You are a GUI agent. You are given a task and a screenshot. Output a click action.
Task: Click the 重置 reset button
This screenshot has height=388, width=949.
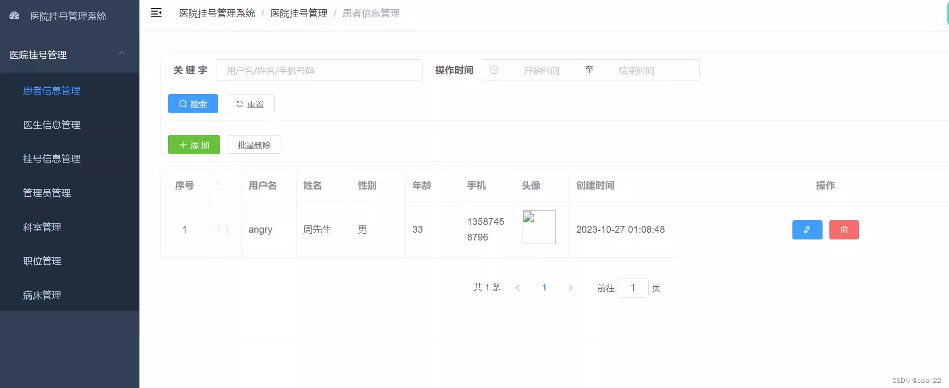point(250,104)
